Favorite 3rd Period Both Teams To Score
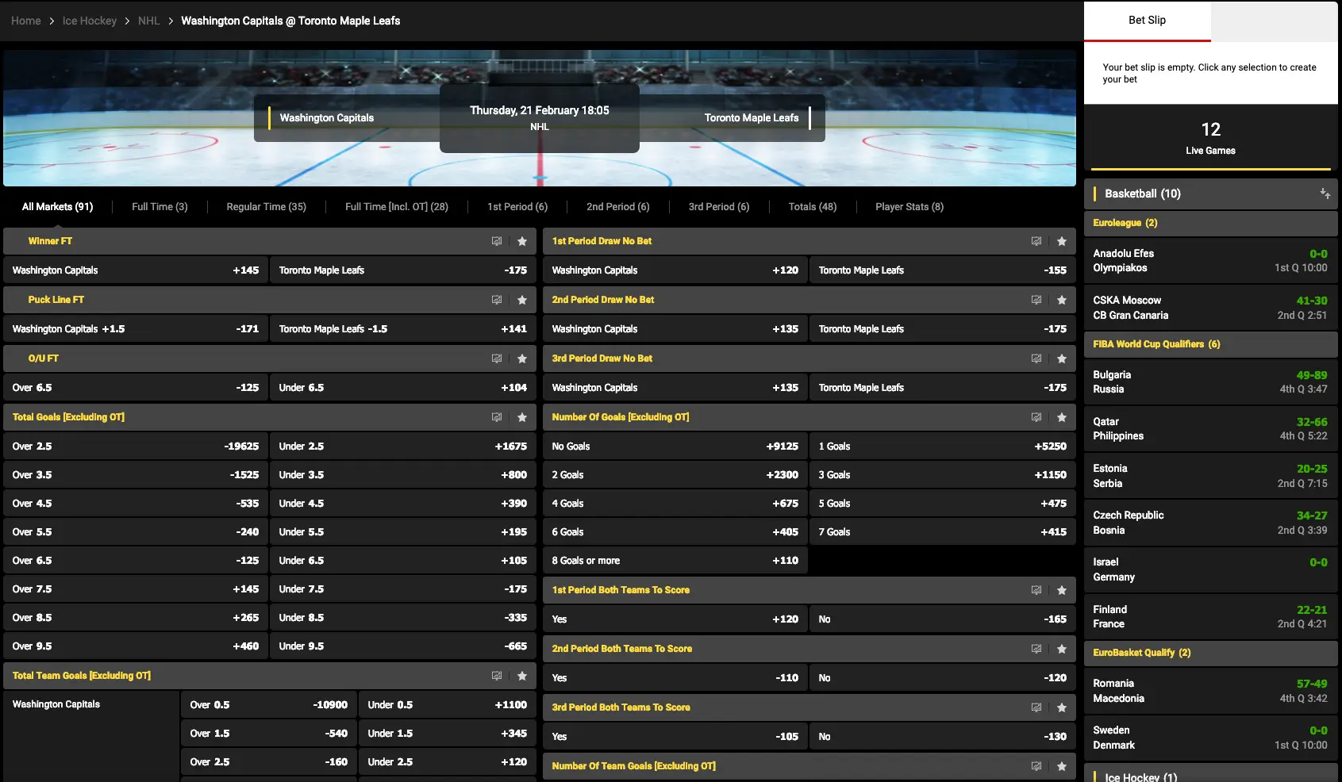The height and width of the screenshot is (782, 1342). [x=1061, y=707]
